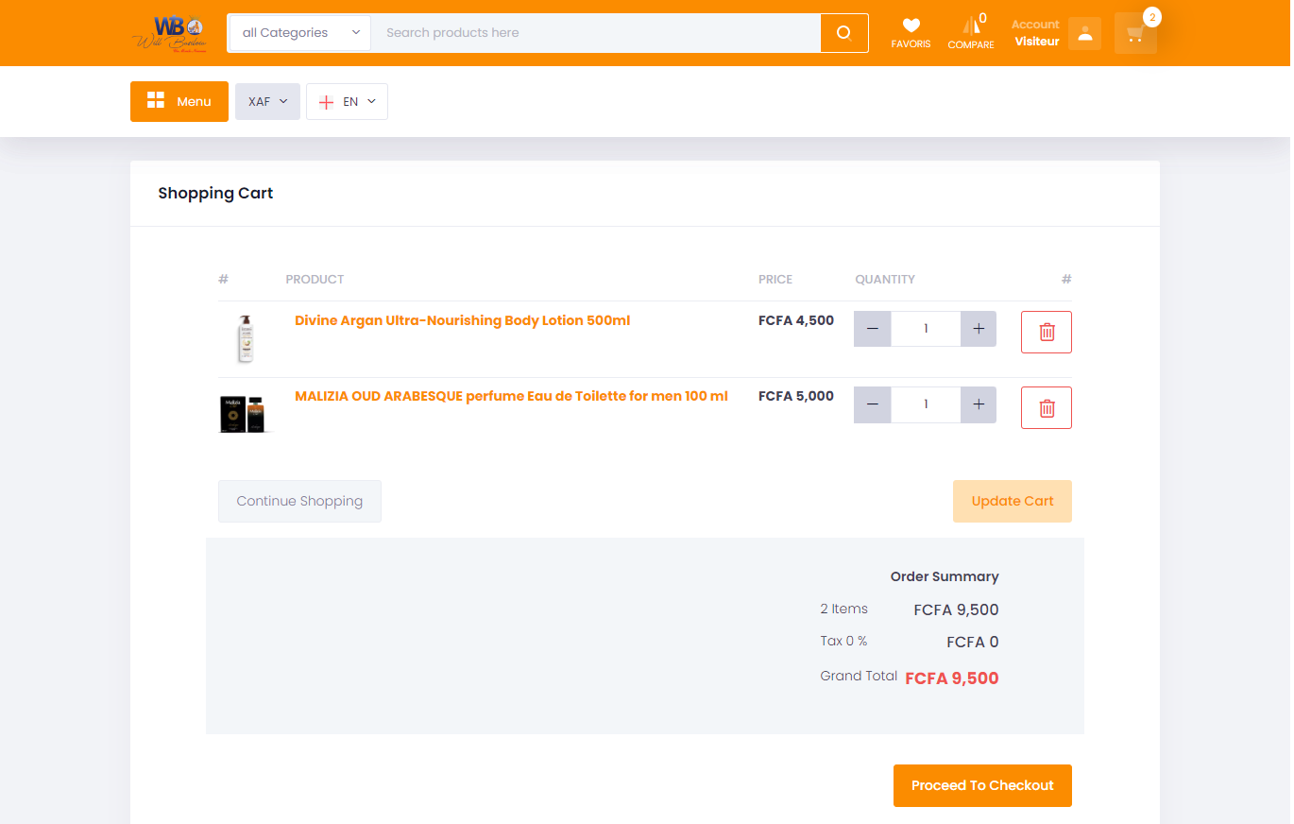Click Search products here field
Image resolution: width=1294 pixels, height=824 pixels.
click(x=596, y=33)
